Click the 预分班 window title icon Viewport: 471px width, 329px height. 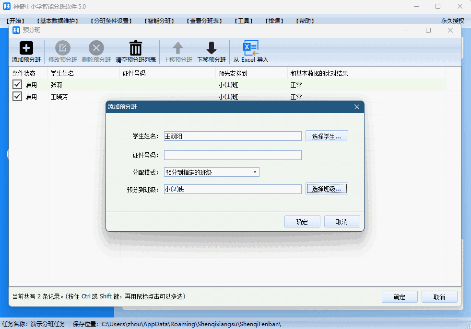16,30
